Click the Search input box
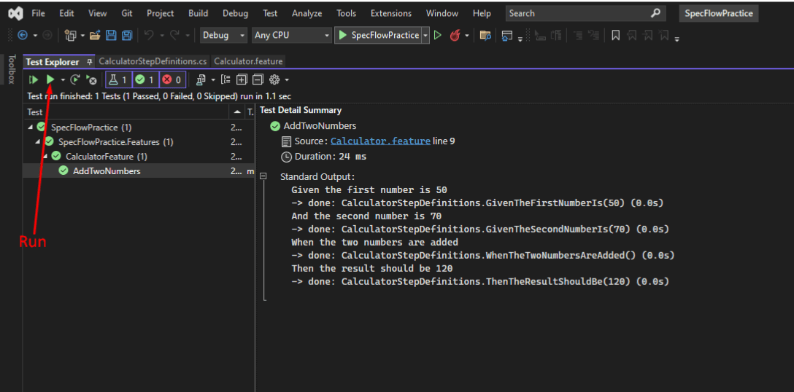 585,14
